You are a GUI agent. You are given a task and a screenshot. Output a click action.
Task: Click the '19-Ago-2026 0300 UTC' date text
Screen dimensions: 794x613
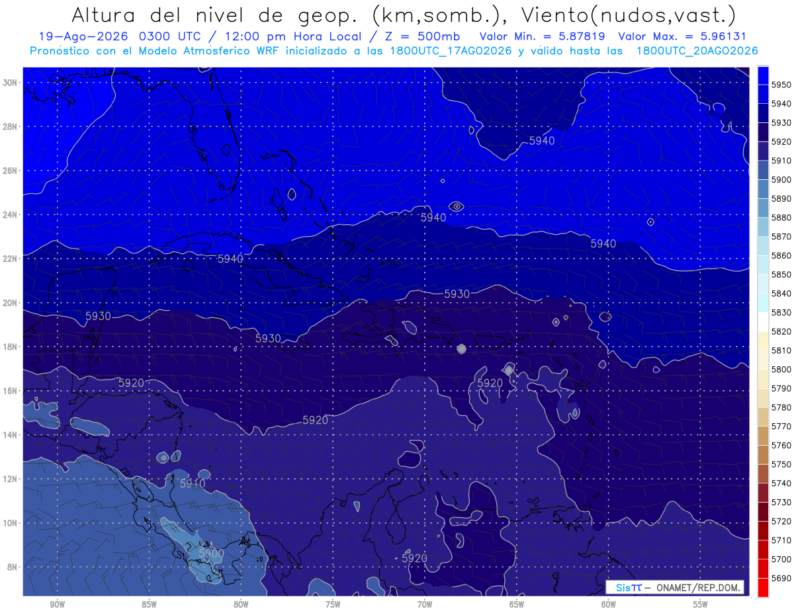click(x=122, y=36)
